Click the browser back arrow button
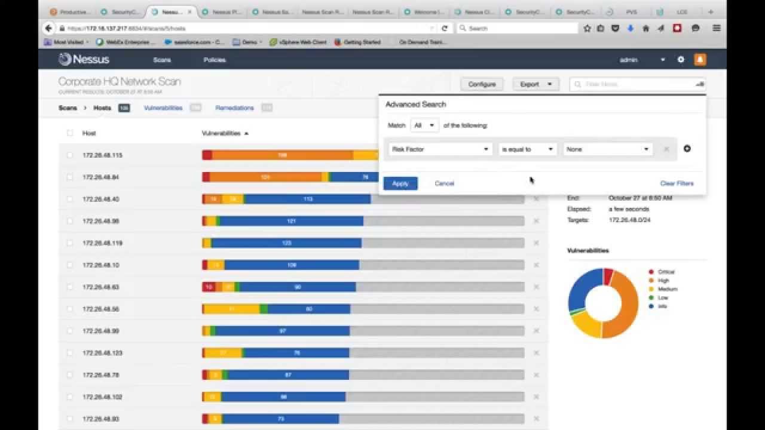 (49, 28)
